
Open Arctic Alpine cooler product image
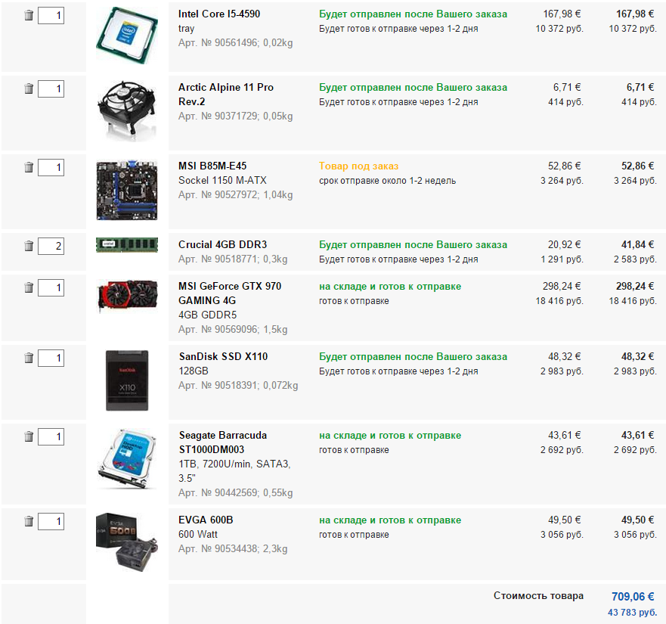127,110
